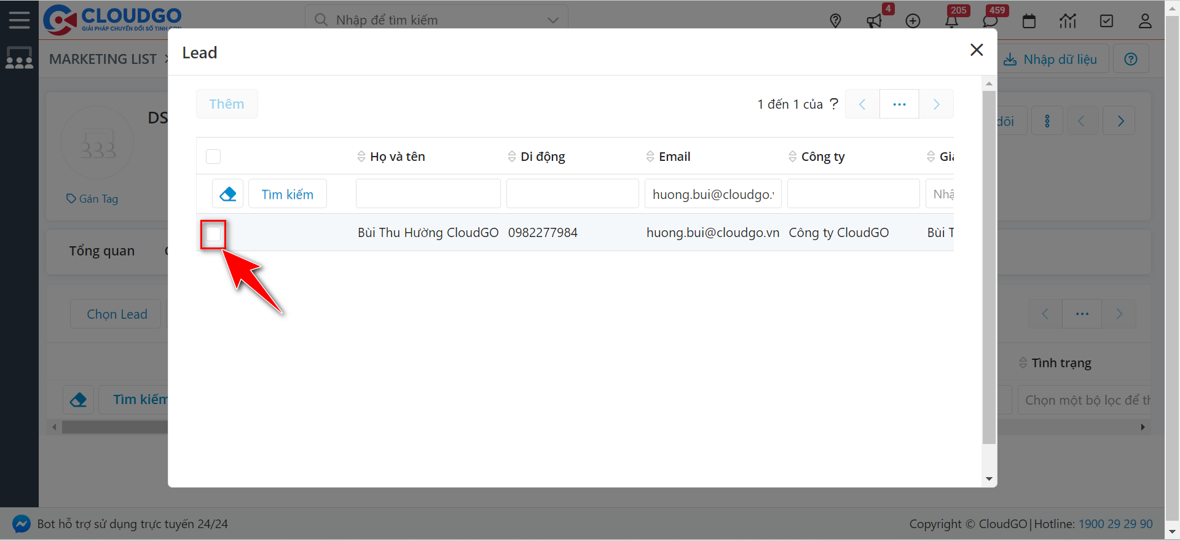This screenshot has height=541, width=1180.
Task: Open the calendar icon in header
Action: pos(1029,21)
